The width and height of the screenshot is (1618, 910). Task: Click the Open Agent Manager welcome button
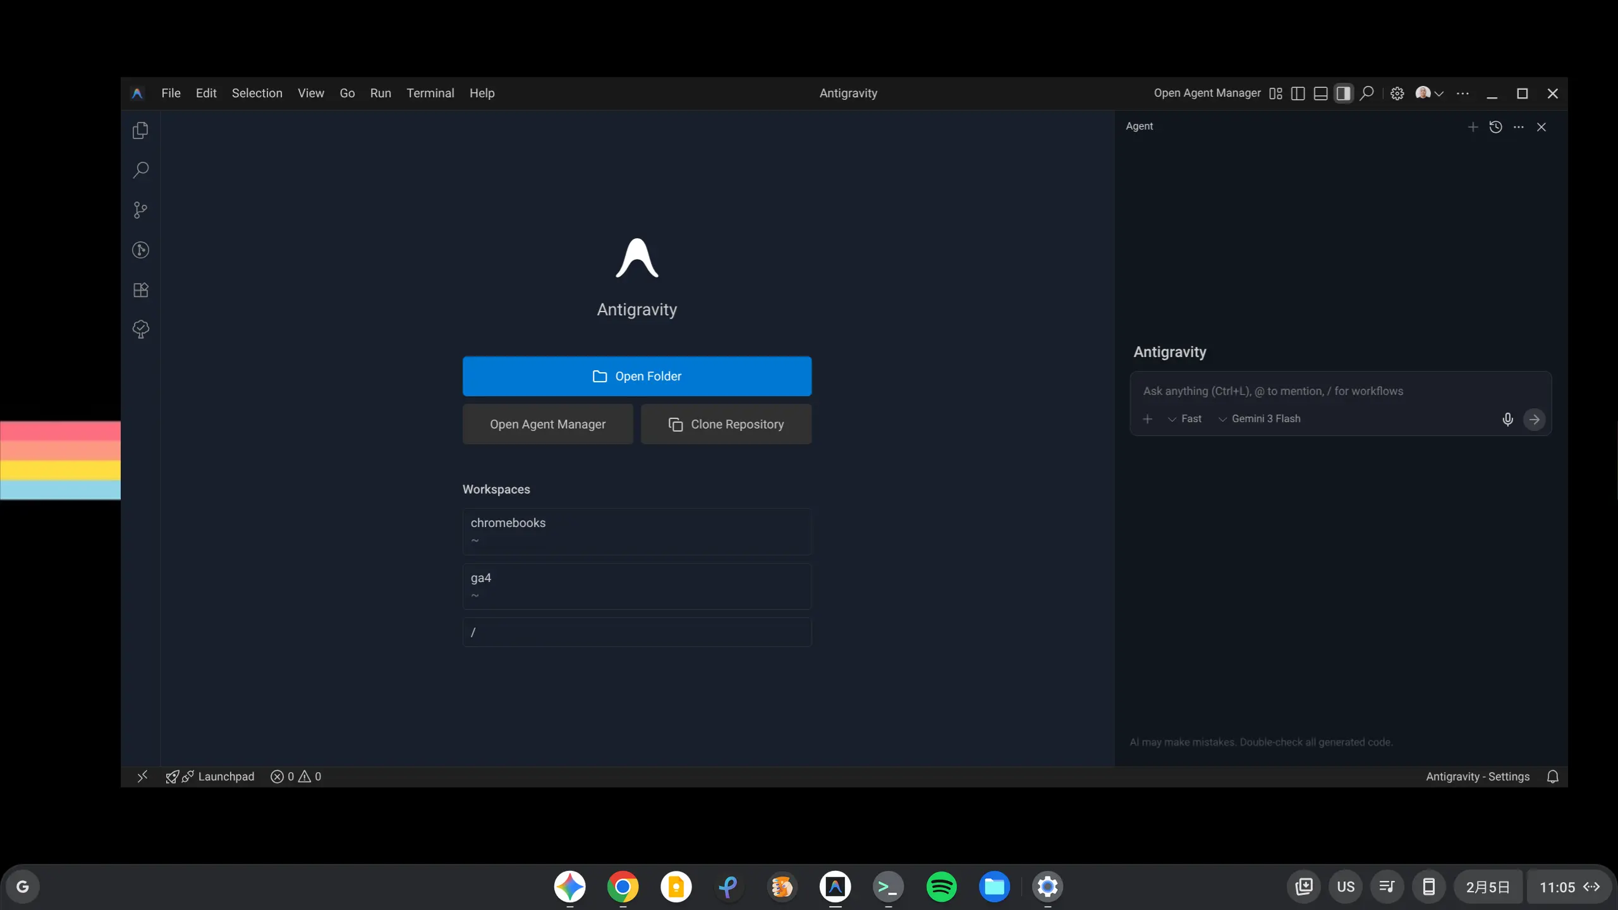(547, 424)
